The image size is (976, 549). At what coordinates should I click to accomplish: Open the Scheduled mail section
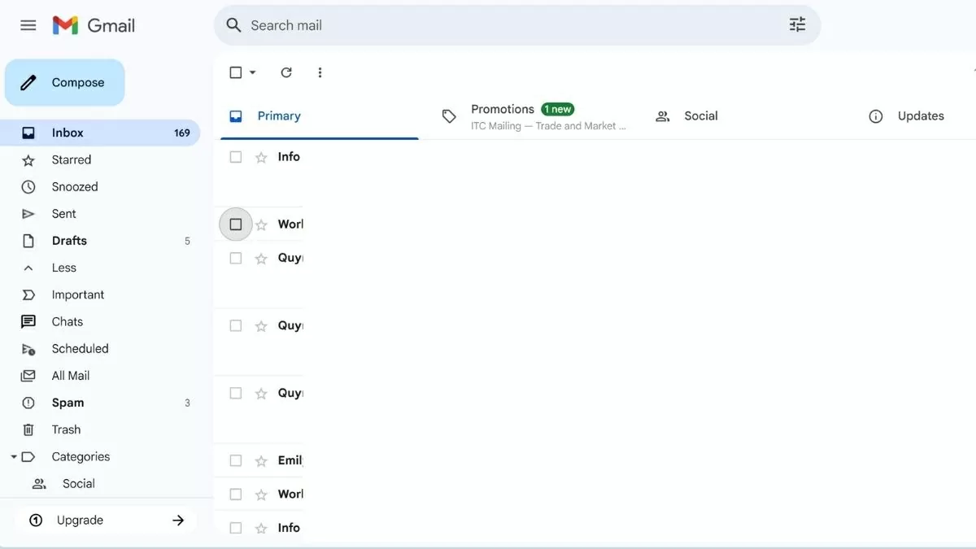[80, 348]
